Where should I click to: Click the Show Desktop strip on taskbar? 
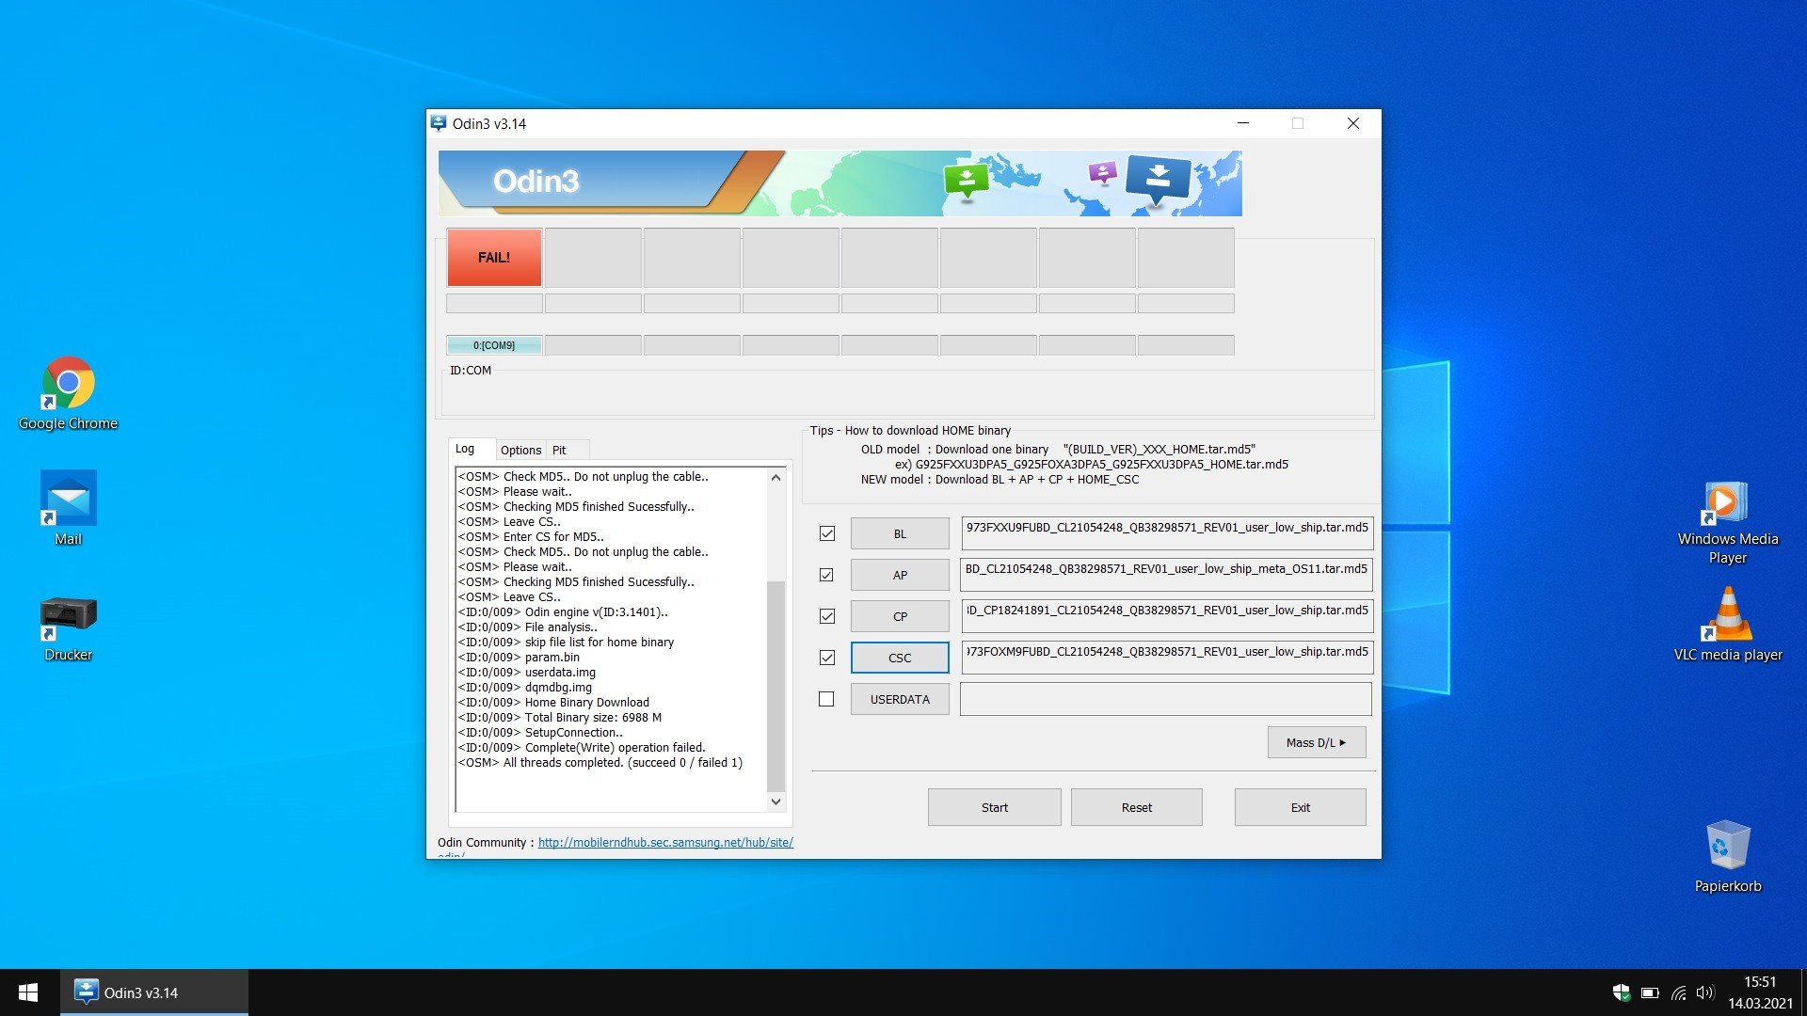[1803, 992]
